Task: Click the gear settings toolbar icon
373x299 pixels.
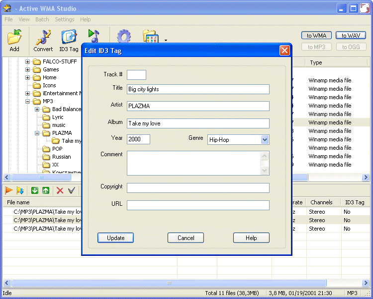Action: pos(124,36)
